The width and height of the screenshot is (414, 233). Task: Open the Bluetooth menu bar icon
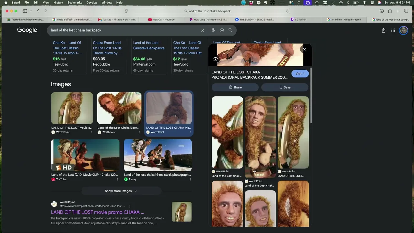click(348, 3)
